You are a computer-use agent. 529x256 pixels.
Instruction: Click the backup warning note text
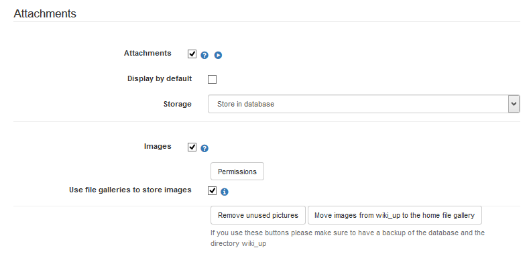pyautogui.click(x=347, y=238)
